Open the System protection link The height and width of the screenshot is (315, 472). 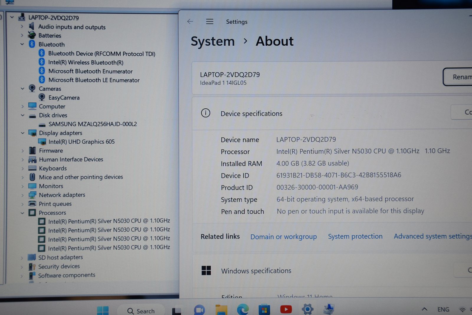click(x=355, y=236)
